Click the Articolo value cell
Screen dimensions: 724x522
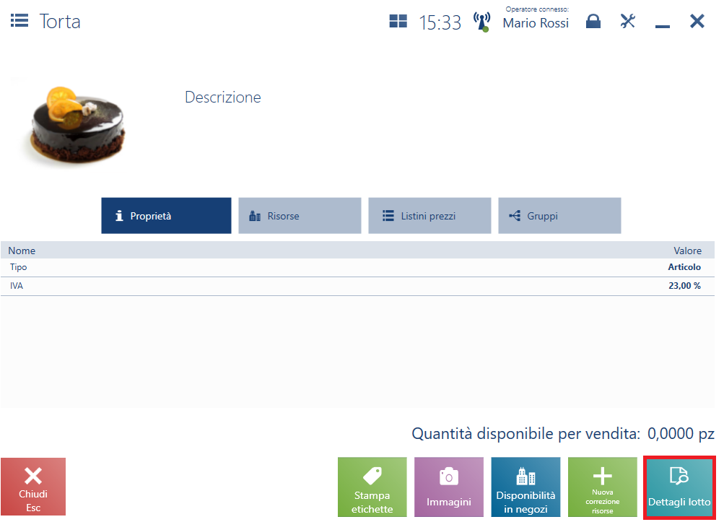684,267
